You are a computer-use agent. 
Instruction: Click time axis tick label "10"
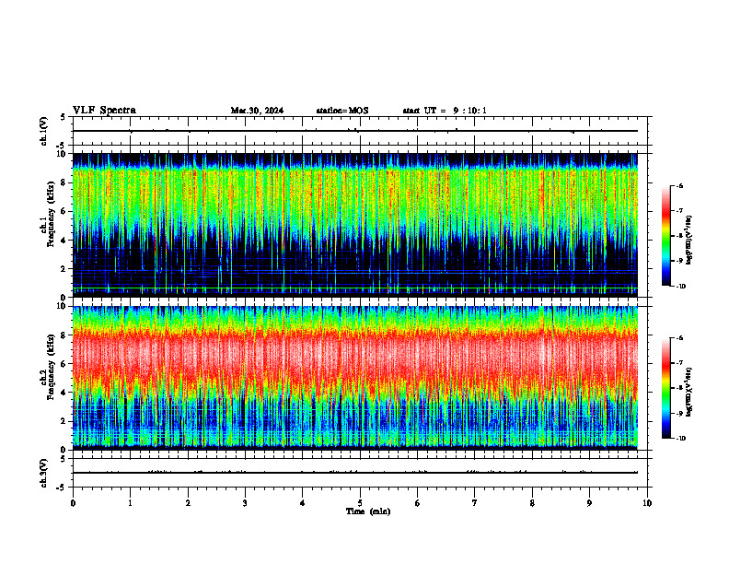point(647,503)
